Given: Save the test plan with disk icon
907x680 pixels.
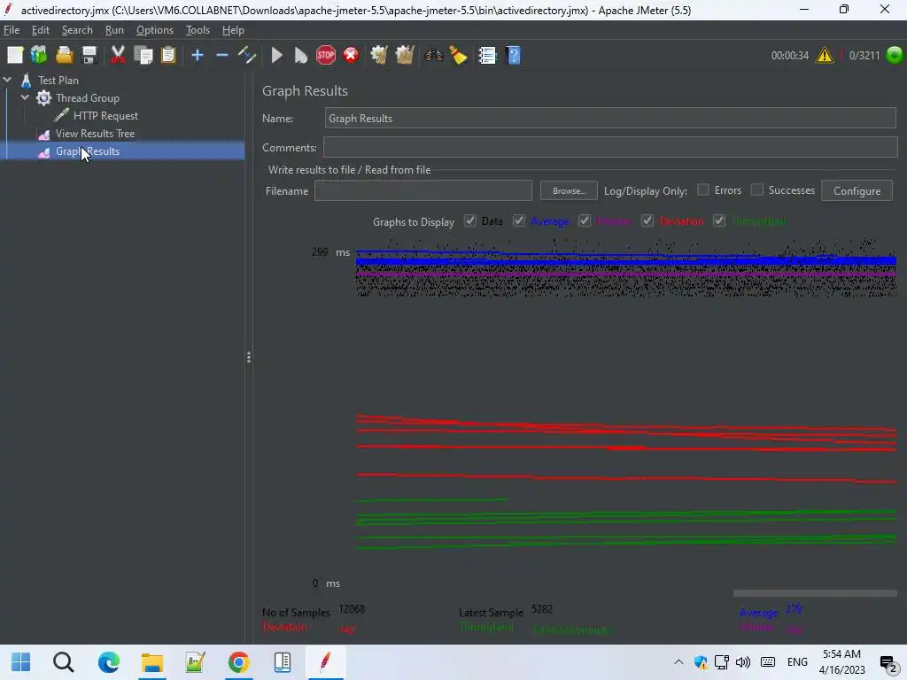Looking at the screenshot, I should point(89,56).
